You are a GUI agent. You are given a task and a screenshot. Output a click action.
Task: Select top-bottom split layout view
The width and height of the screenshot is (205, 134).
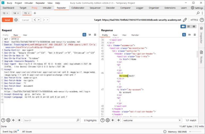coord(188,26)
